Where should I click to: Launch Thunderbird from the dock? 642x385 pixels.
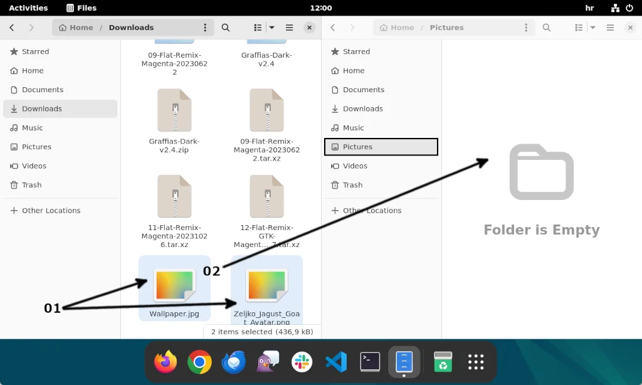233,362
